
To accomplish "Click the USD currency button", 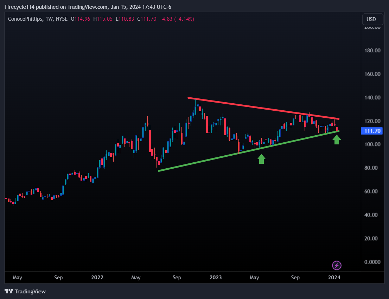I will (x=372, y=19).
